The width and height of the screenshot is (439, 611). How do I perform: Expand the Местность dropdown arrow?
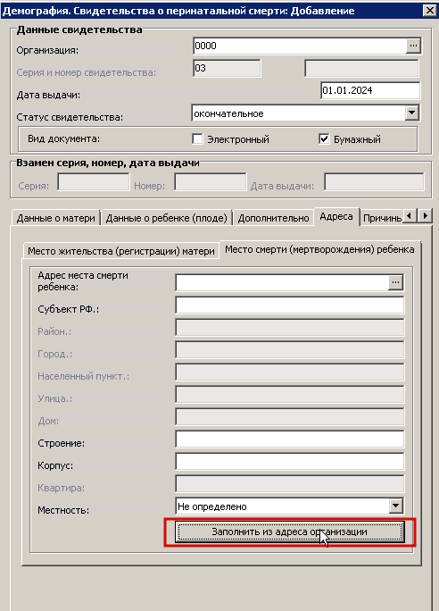[395, 506]
